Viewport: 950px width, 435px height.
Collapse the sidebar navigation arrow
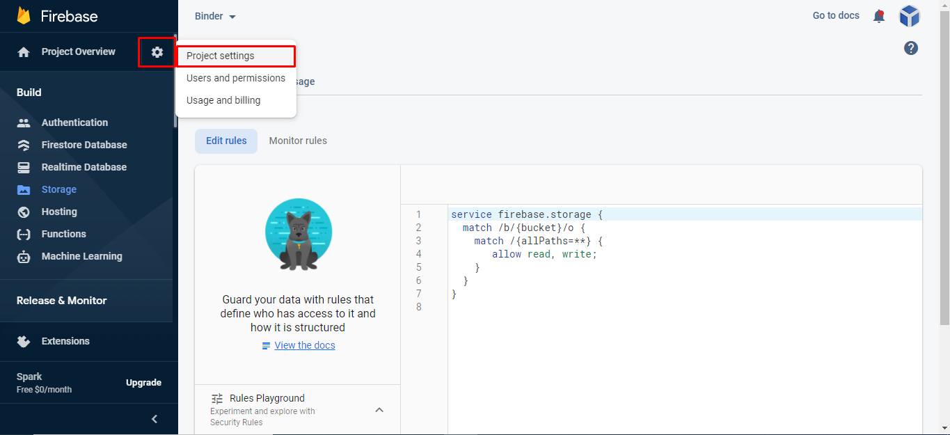point(155,419)
